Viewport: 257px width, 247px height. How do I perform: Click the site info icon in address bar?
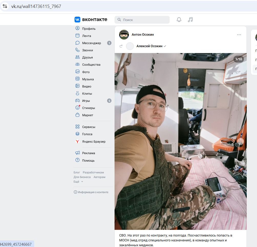coord(5,6)
